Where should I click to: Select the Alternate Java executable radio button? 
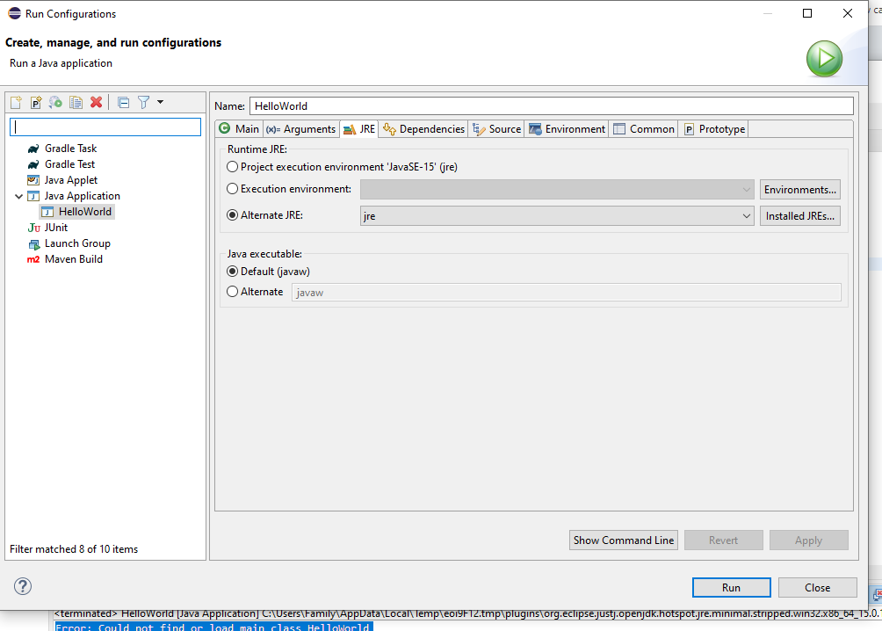233,292
